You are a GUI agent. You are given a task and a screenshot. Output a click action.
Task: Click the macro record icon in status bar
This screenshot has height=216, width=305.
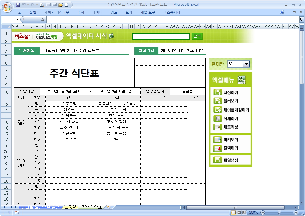pos(17,213)
